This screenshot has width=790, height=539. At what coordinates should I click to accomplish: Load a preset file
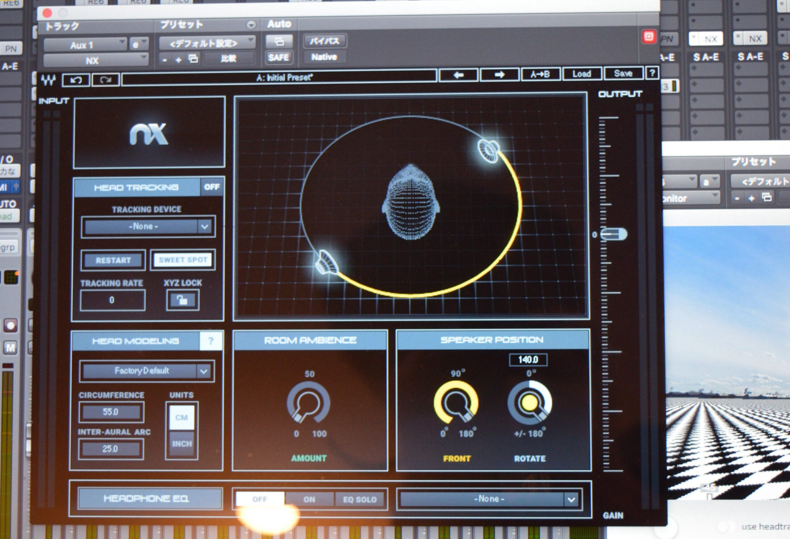(582, 74)
